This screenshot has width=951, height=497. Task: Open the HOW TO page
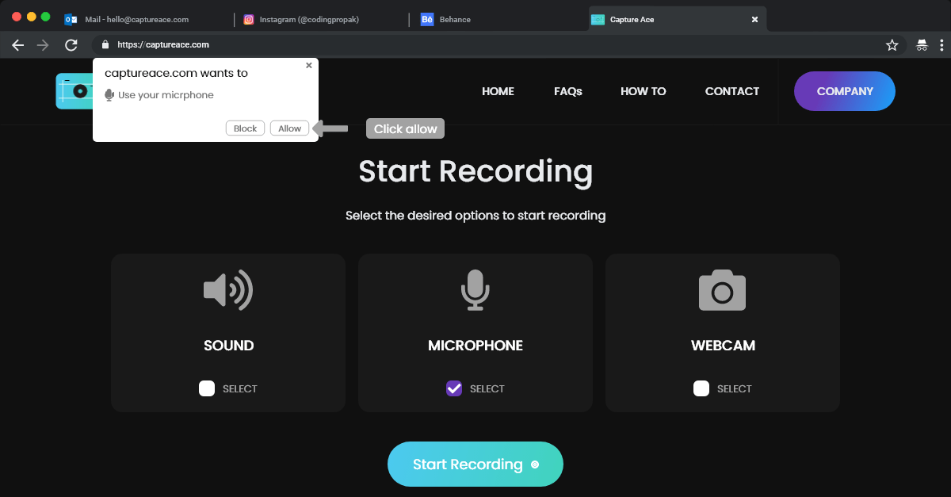pyautogui.click(x=643, y=91)
